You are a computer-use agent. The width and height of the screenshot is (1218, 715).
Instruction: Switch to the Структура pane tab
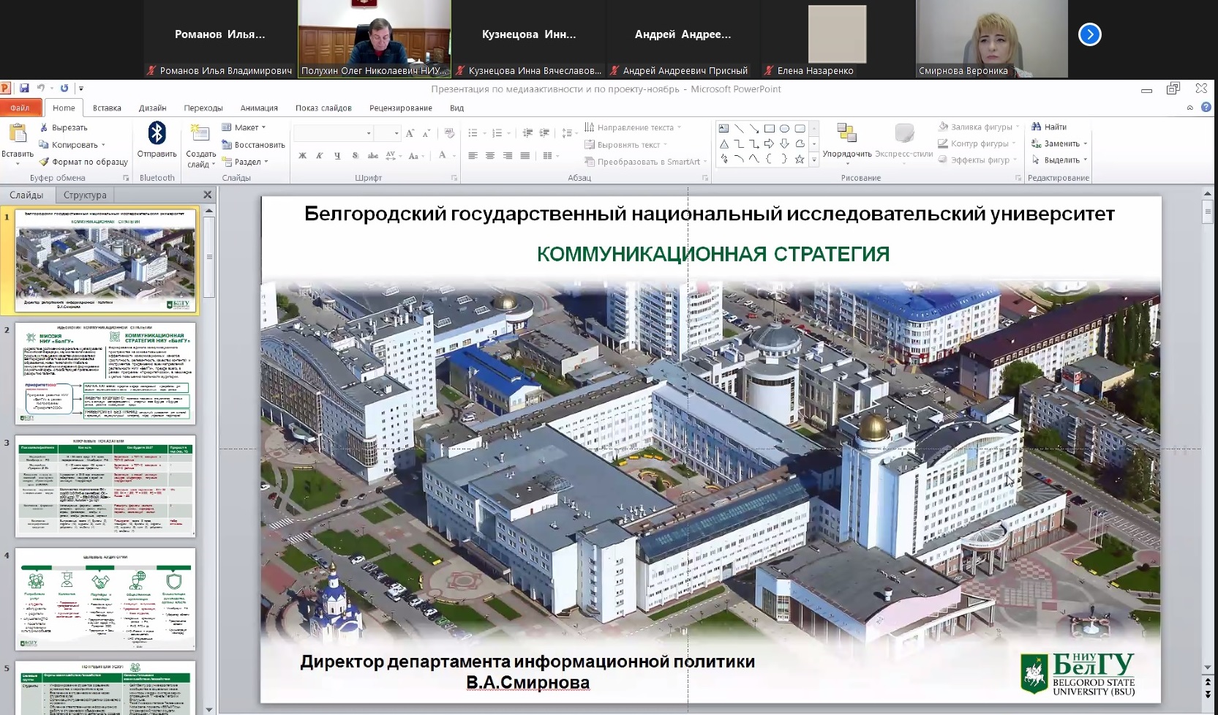click(x=85, y=195)
